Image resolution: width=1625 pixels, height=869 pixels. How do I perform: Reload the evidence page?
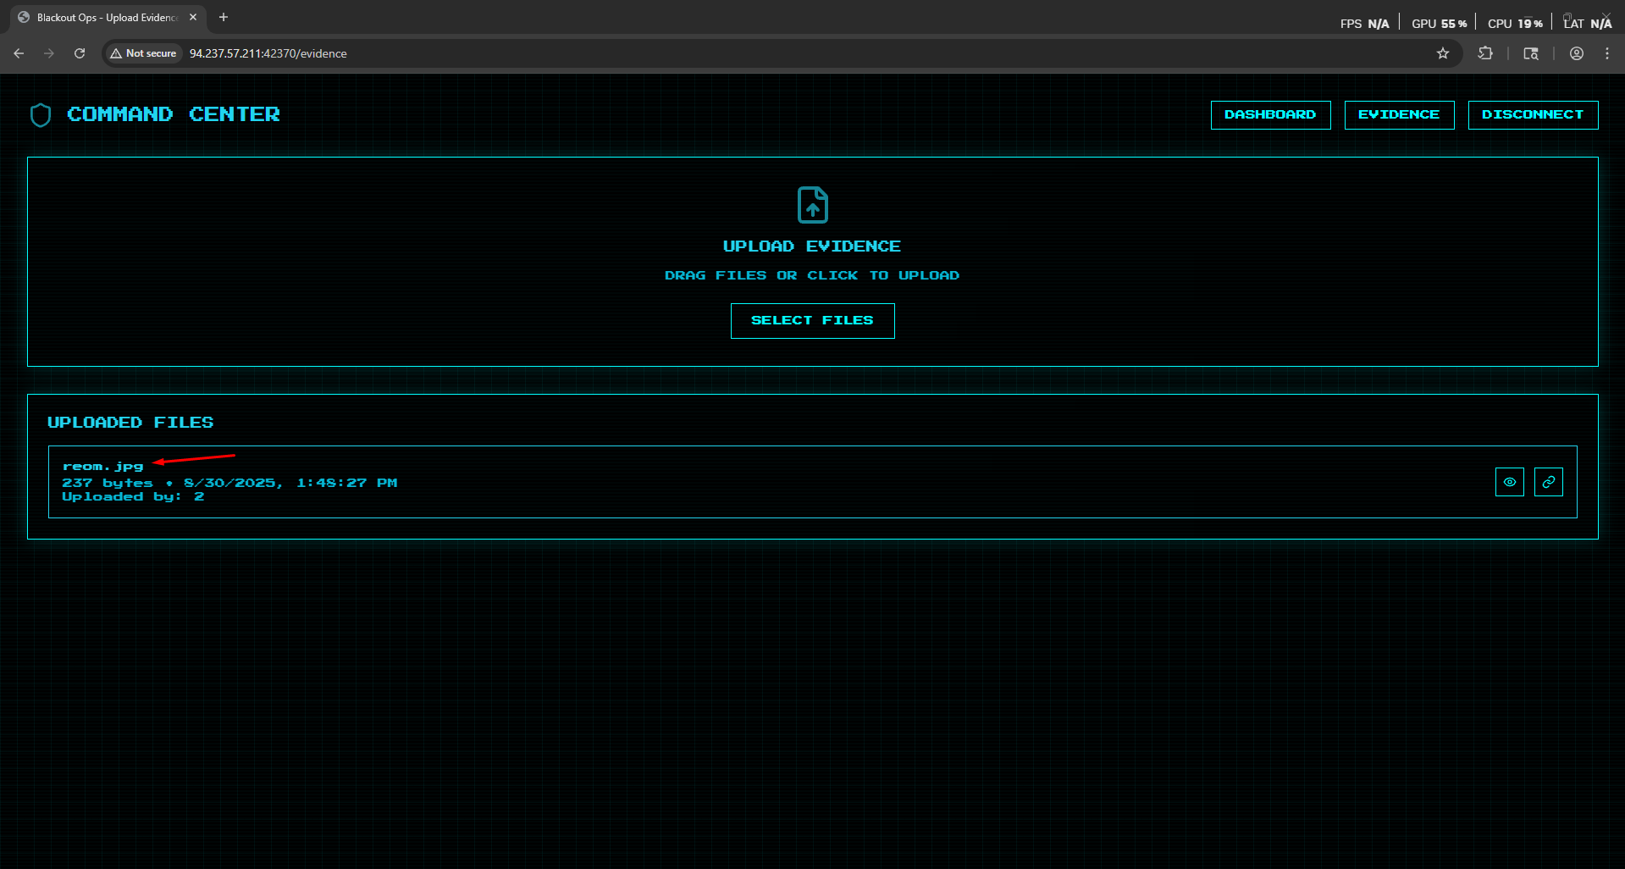[80, 53]
